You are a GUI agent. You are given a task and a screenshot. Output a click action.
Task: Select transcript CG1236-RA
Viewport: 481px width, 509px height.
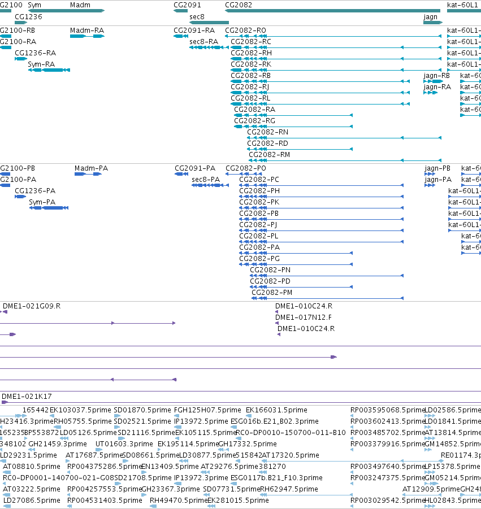coord(36,53)
